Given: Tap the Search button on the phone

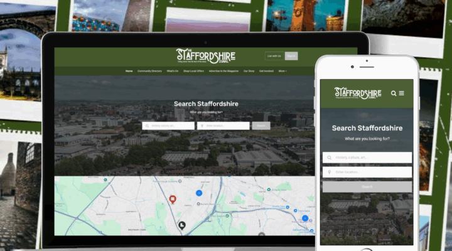Looking at the screenshot, I should [x=367, y=186].
